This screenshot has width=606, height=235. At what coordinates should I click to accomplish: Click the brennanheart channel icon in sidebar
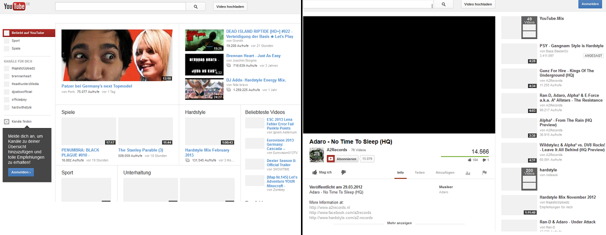coord(6,76)
